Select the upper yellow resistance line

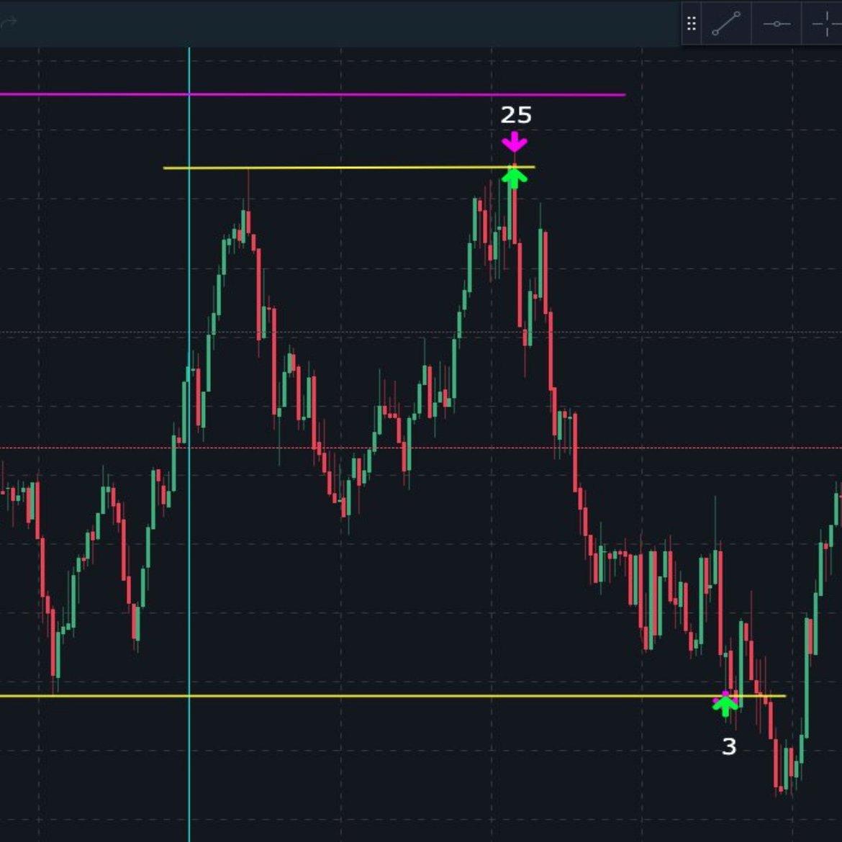coord(349,168)
